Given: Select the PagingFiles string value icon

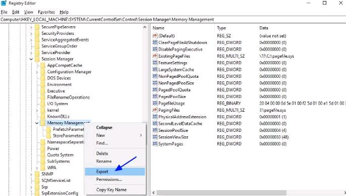Looking at the screenshot, I should click(x=155, y=110).
